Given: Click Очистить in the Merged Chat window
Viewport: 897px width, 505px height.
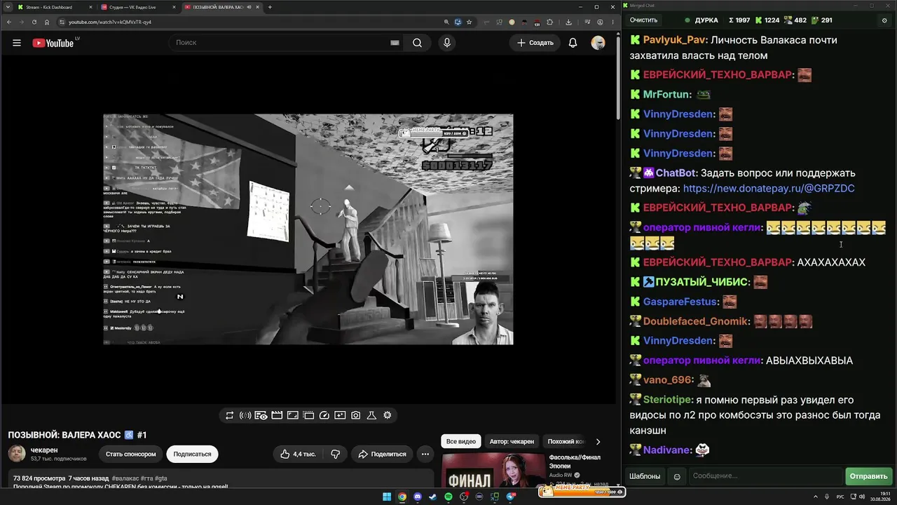Looking at the screenshot, I should (643, 20).
